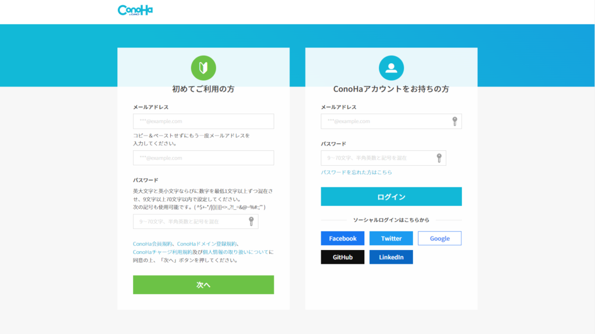Log in with Facebook
This screenshot has width=595, height=334.
click(343, 238)
